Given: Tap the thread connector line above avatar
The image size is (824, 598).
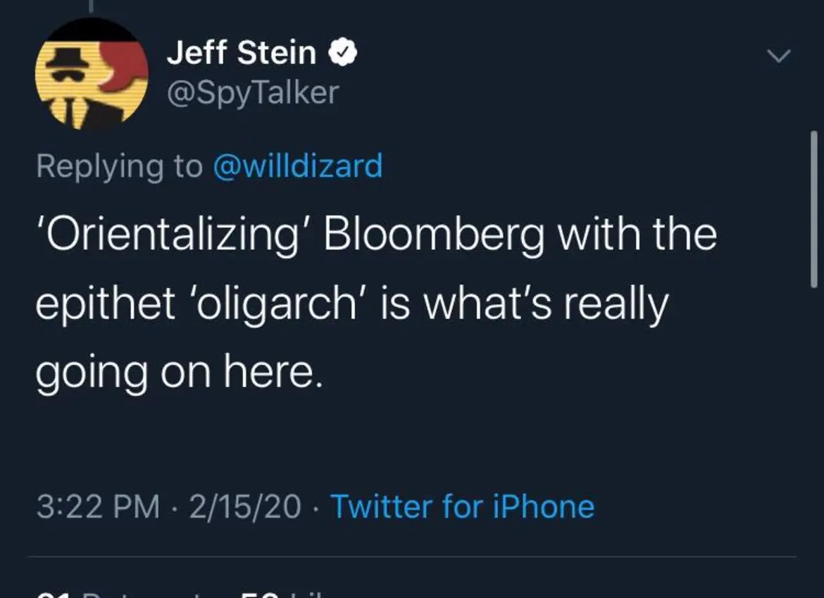Looking at the screenshot, I should coord(91,5).
